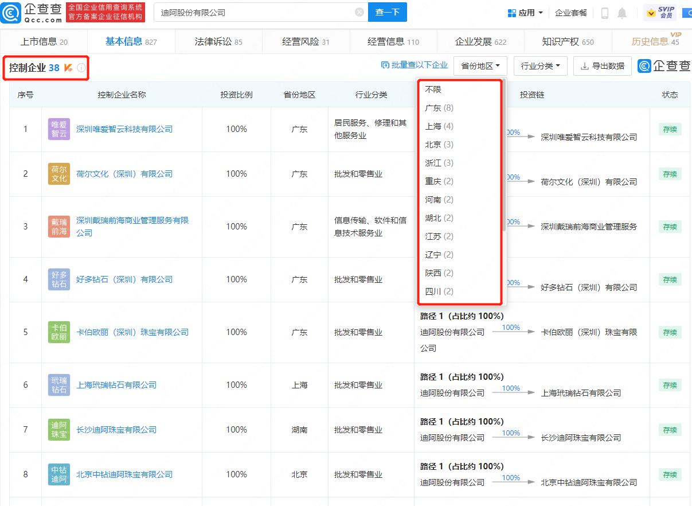The width and height of the screenshot is (692, 506).
Task: Click 存续 status tag in row 1
Action: [x=670, y=129]
